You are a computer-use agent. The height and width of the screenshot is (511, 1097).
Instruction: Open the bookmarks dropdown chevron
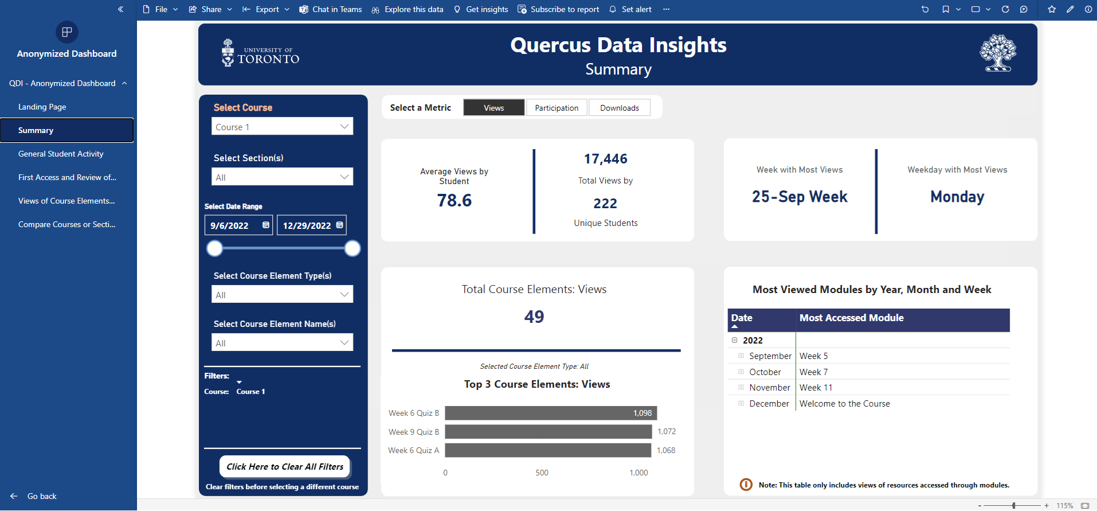tap(958, 9)
